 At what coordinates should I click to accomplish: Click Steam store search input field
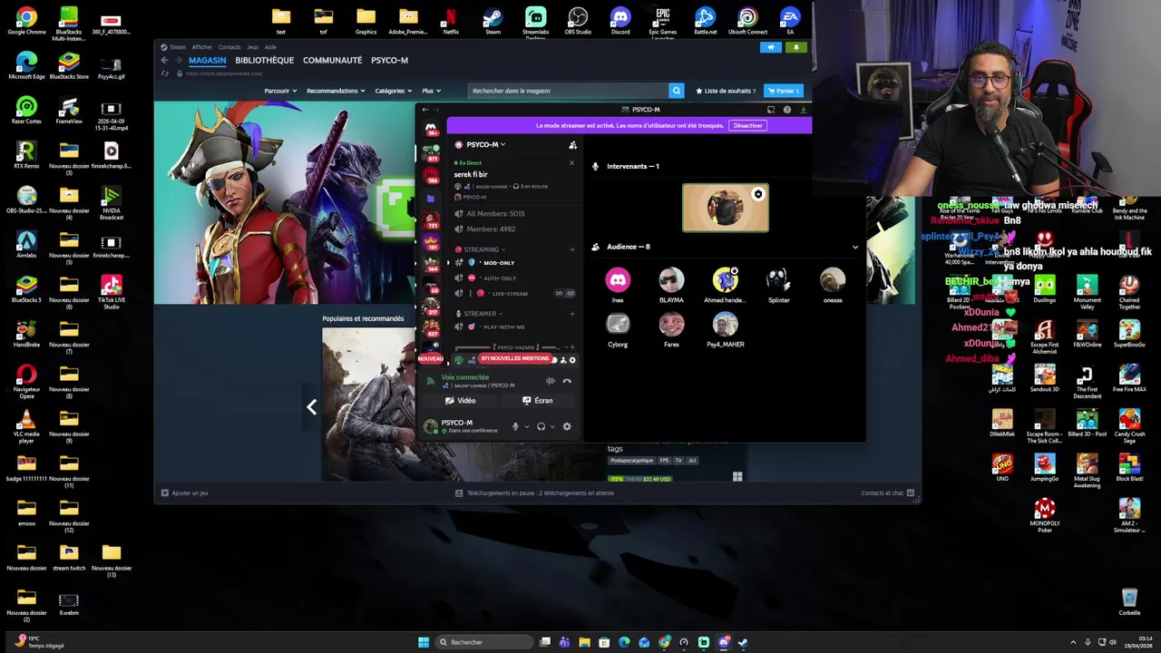tap(568, 91)
